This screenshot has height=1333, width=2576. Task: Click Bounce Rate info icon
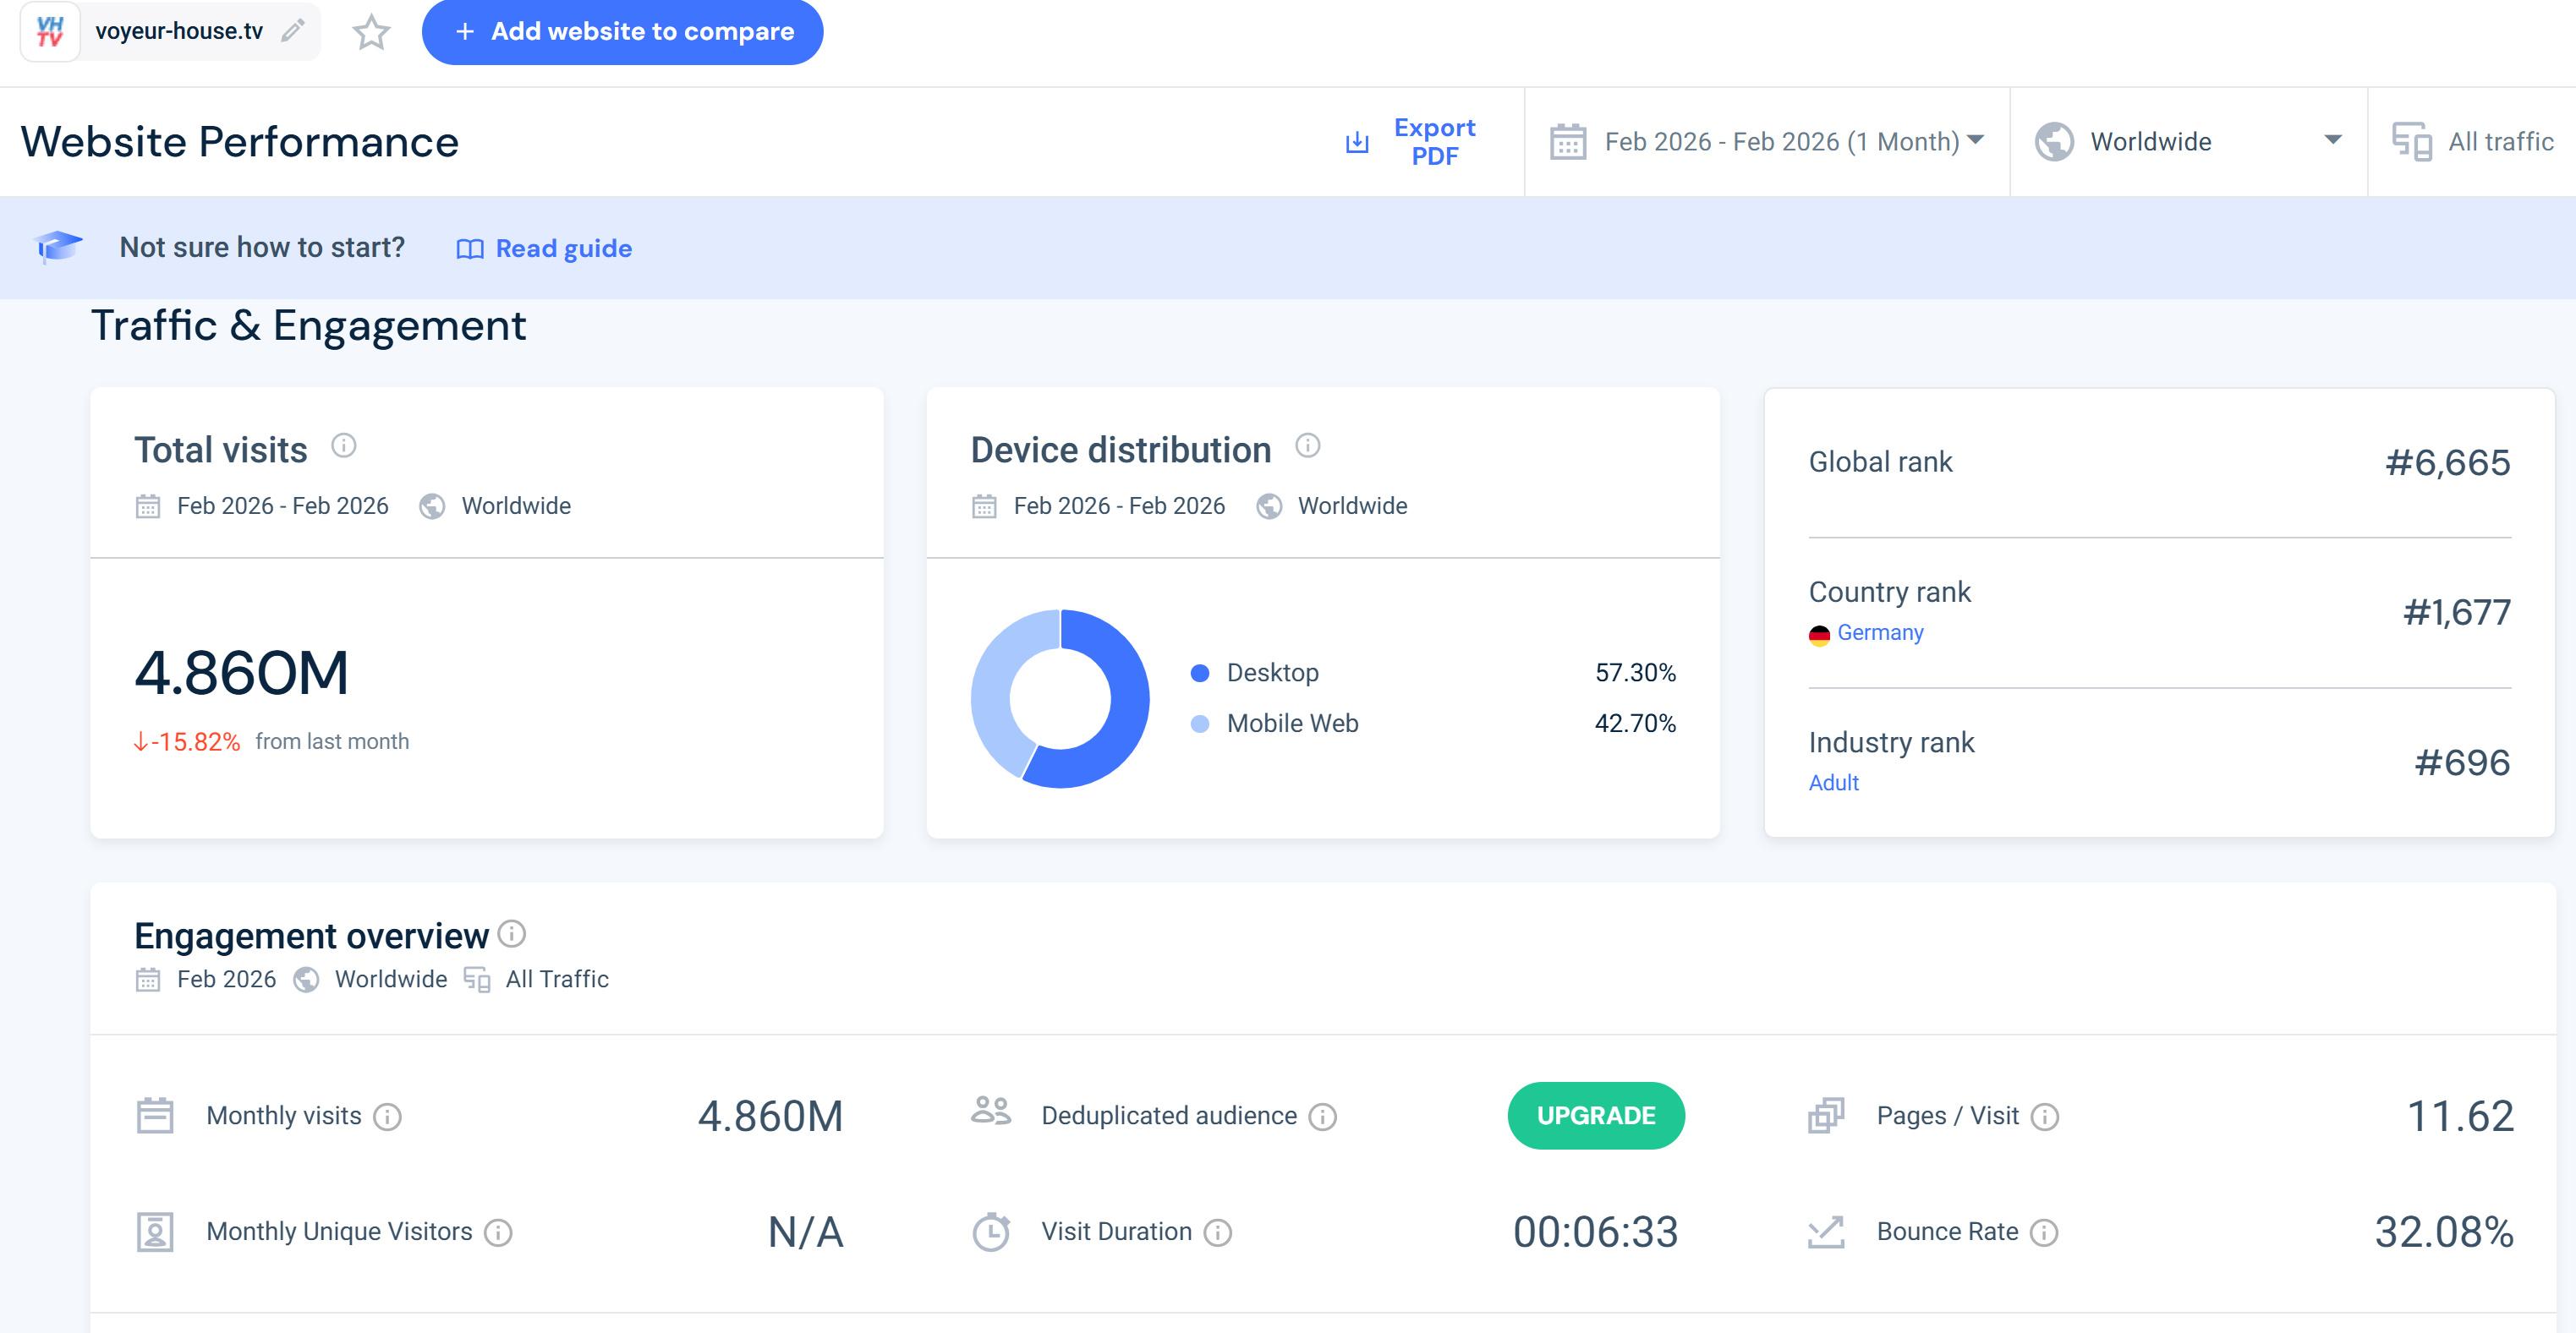coord(2044,1232)
